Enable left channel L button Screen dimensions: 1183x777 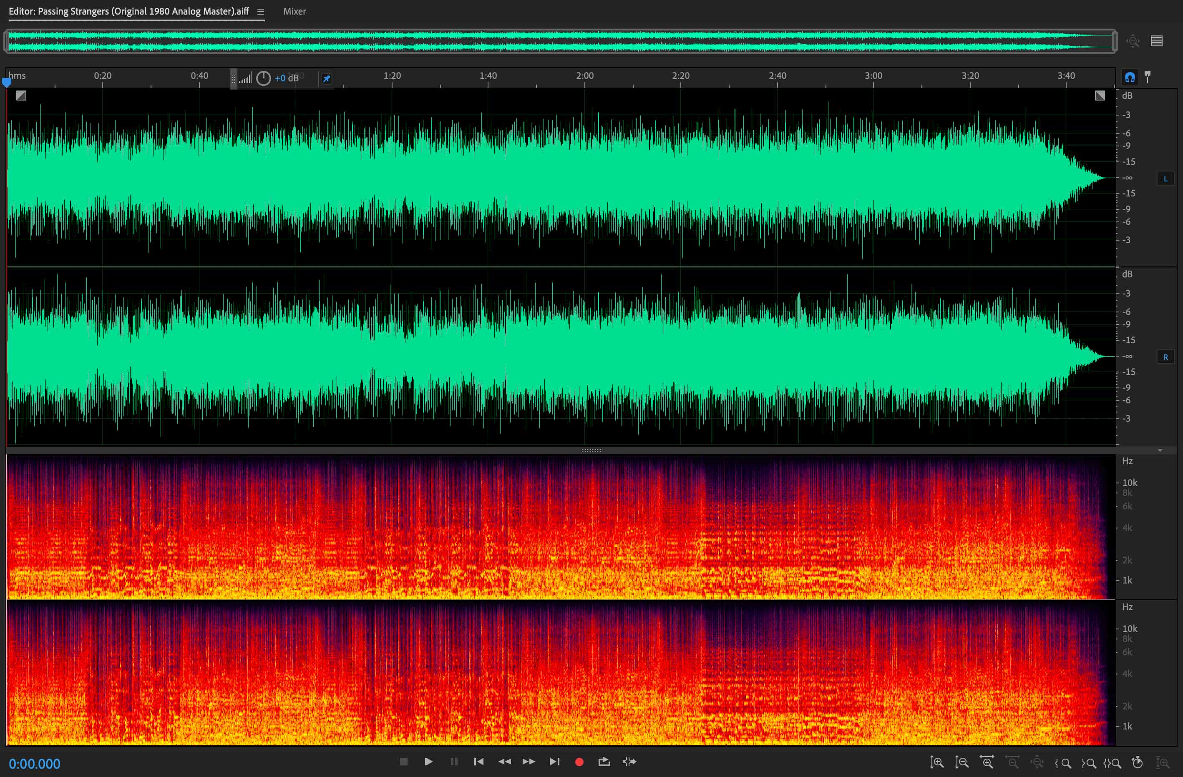pos(1165,179)
